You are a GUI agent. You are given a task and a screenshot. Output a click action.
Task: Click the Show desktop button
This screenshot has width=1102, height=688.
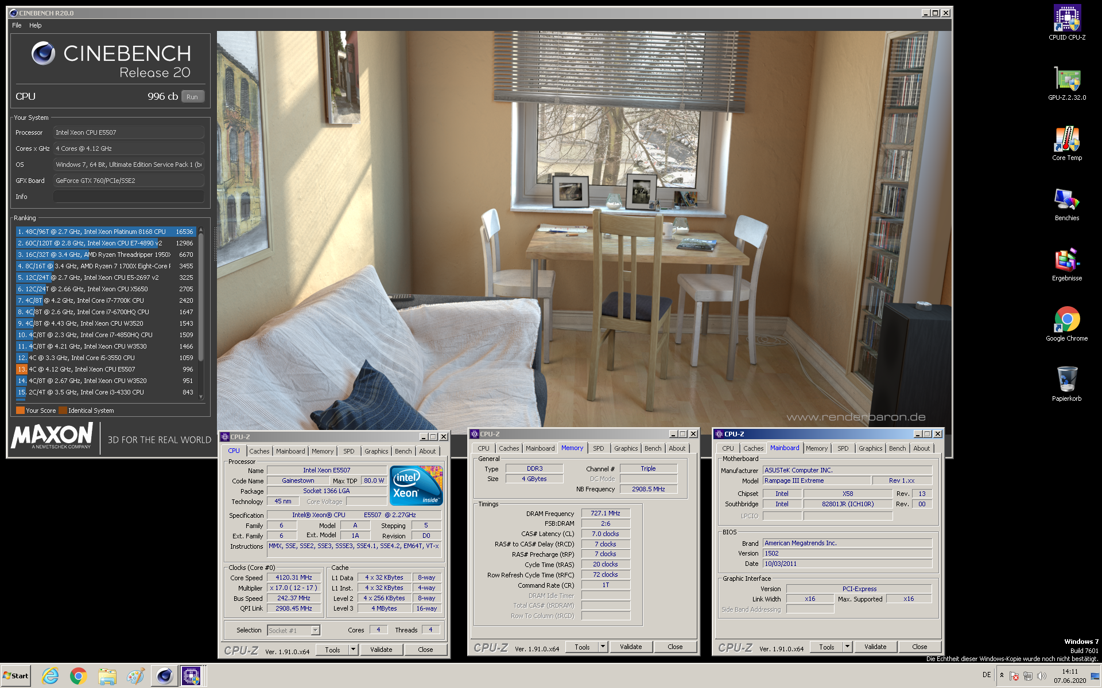point(1096,676)
